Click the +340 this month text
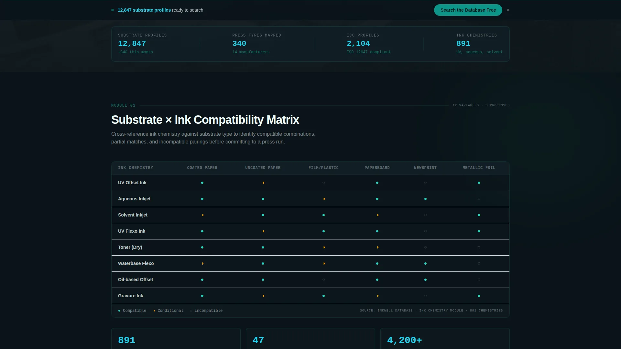The width and height of the screenshot is (621, 349). 136,52
